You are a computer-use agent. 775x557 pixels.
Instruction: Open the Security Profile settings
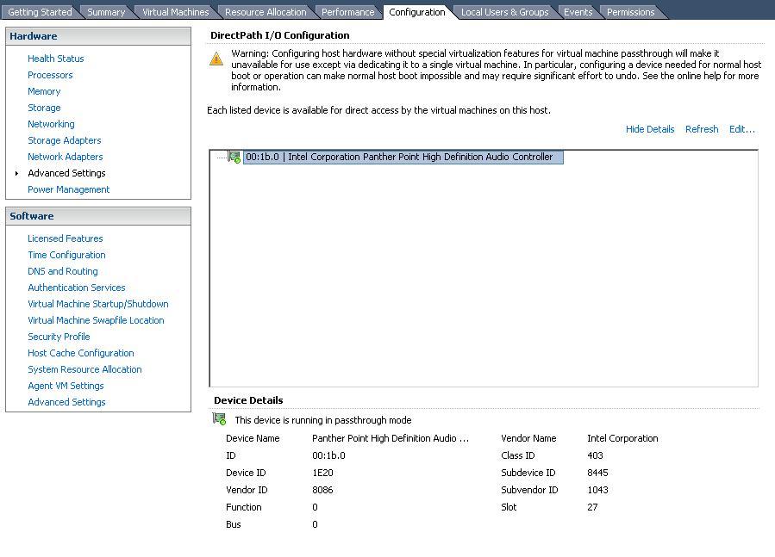59,337
